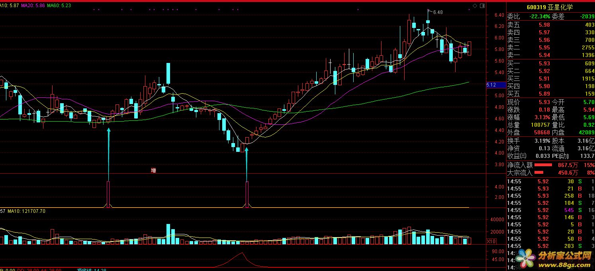Click the 净流入额 867.5万 row
595x271 pixels.
click(x=551, y=165)
